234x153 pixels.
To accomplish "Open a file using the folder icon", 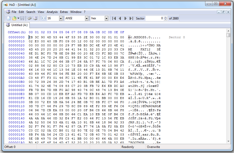I will coord(14,18).
